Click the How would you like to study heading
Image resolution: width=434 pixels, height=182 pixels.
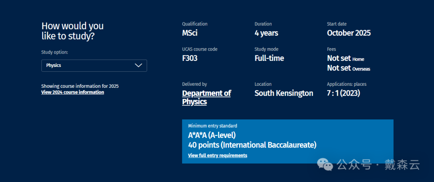coord(72,31)
